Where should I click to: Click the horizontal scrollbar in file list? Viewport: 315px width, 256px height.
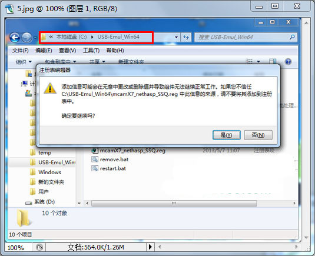[x=174, y=203]
